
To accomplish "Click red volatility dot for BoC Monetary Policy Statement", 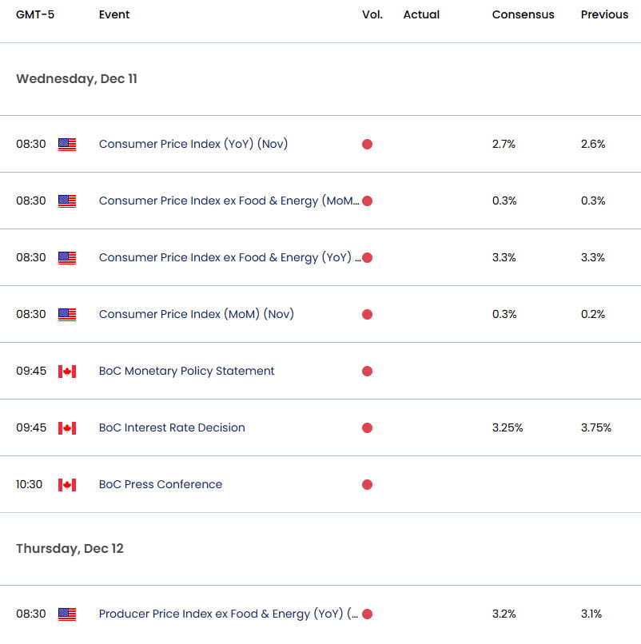I will point(368,371).
